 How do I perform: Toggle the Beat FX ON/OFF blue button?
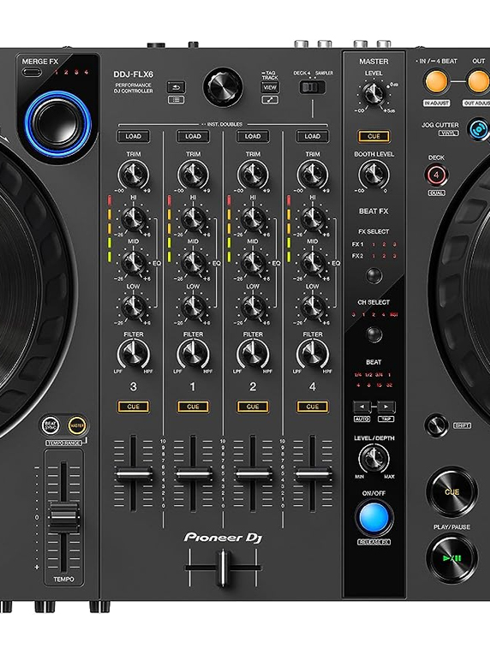(373, 516)
